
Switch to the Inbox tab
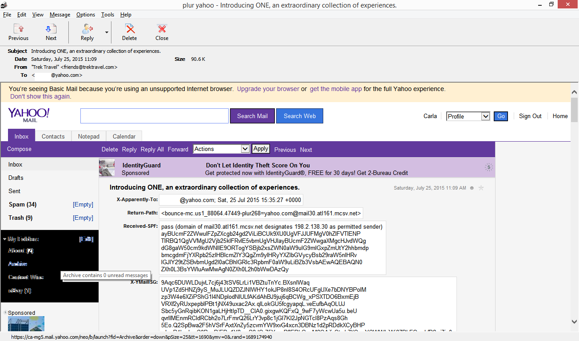[21, 136]
